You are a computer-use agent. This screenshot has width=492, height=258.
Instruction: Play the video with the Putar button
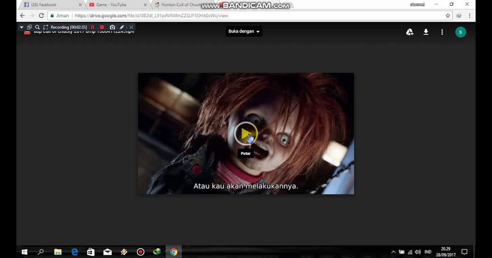[x=246, y=134]
